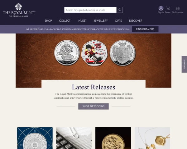Open the gold necklace jewellery tile

[x=152, y=138]
